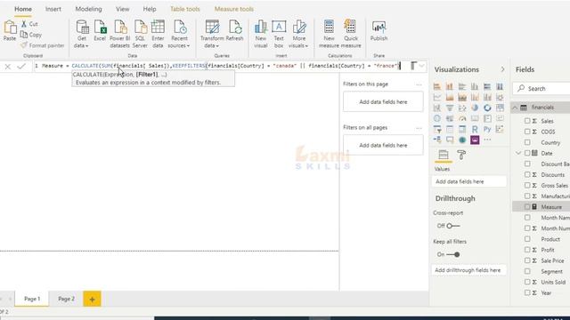Get more visuals via the ellipsis
Viewport: 570px width, 320px height.
coord(487,140)
